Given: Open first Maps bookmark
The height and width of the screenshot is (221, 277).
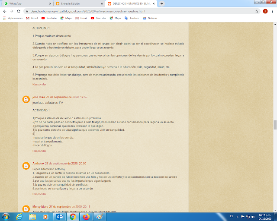Looking at the screenshot, I should click(x=66, y=18).
